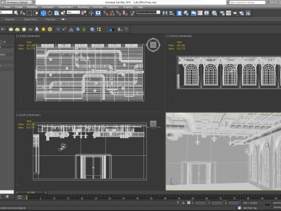Click Render Production teapot icon
This screenshot has width=281, height=211.
coord(235,13)
